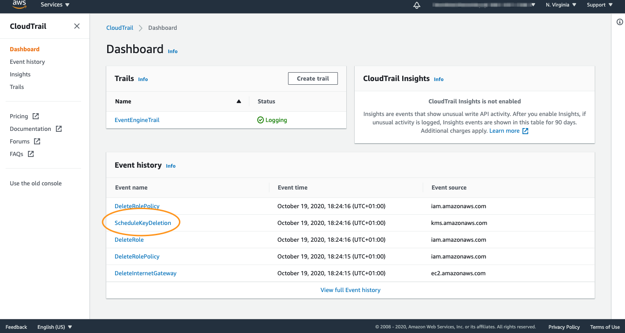Click the green Logging status icon
625x333 pixels.
click(x=261, y=120)
